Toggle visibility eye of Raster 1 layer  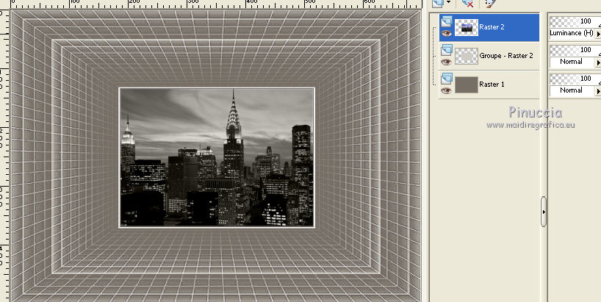(x=446, y=91)
